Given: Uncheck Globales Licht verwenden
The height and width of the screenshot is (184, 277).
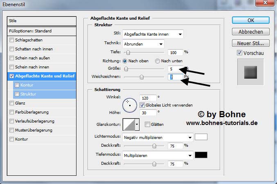Looking at the screenshot, I should pos(142,105).
